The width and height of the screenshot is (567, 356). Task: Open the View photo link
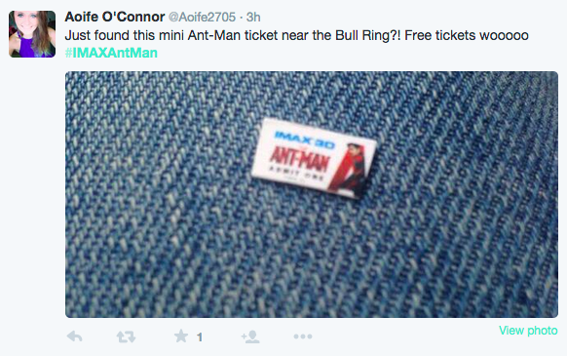pos(528,331)
